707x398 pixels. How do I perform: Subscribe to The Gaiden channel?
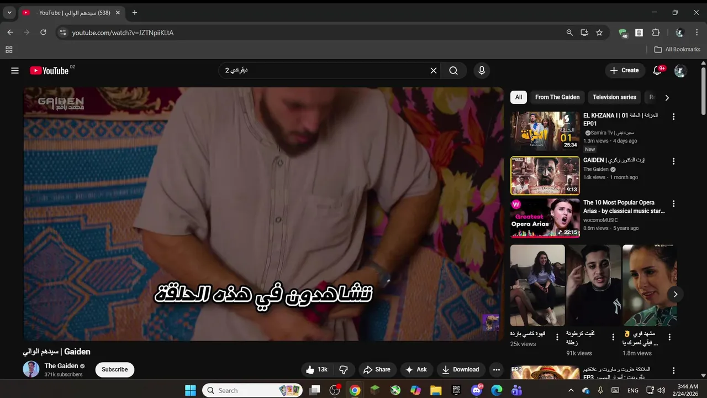click(x=115, y=370)
